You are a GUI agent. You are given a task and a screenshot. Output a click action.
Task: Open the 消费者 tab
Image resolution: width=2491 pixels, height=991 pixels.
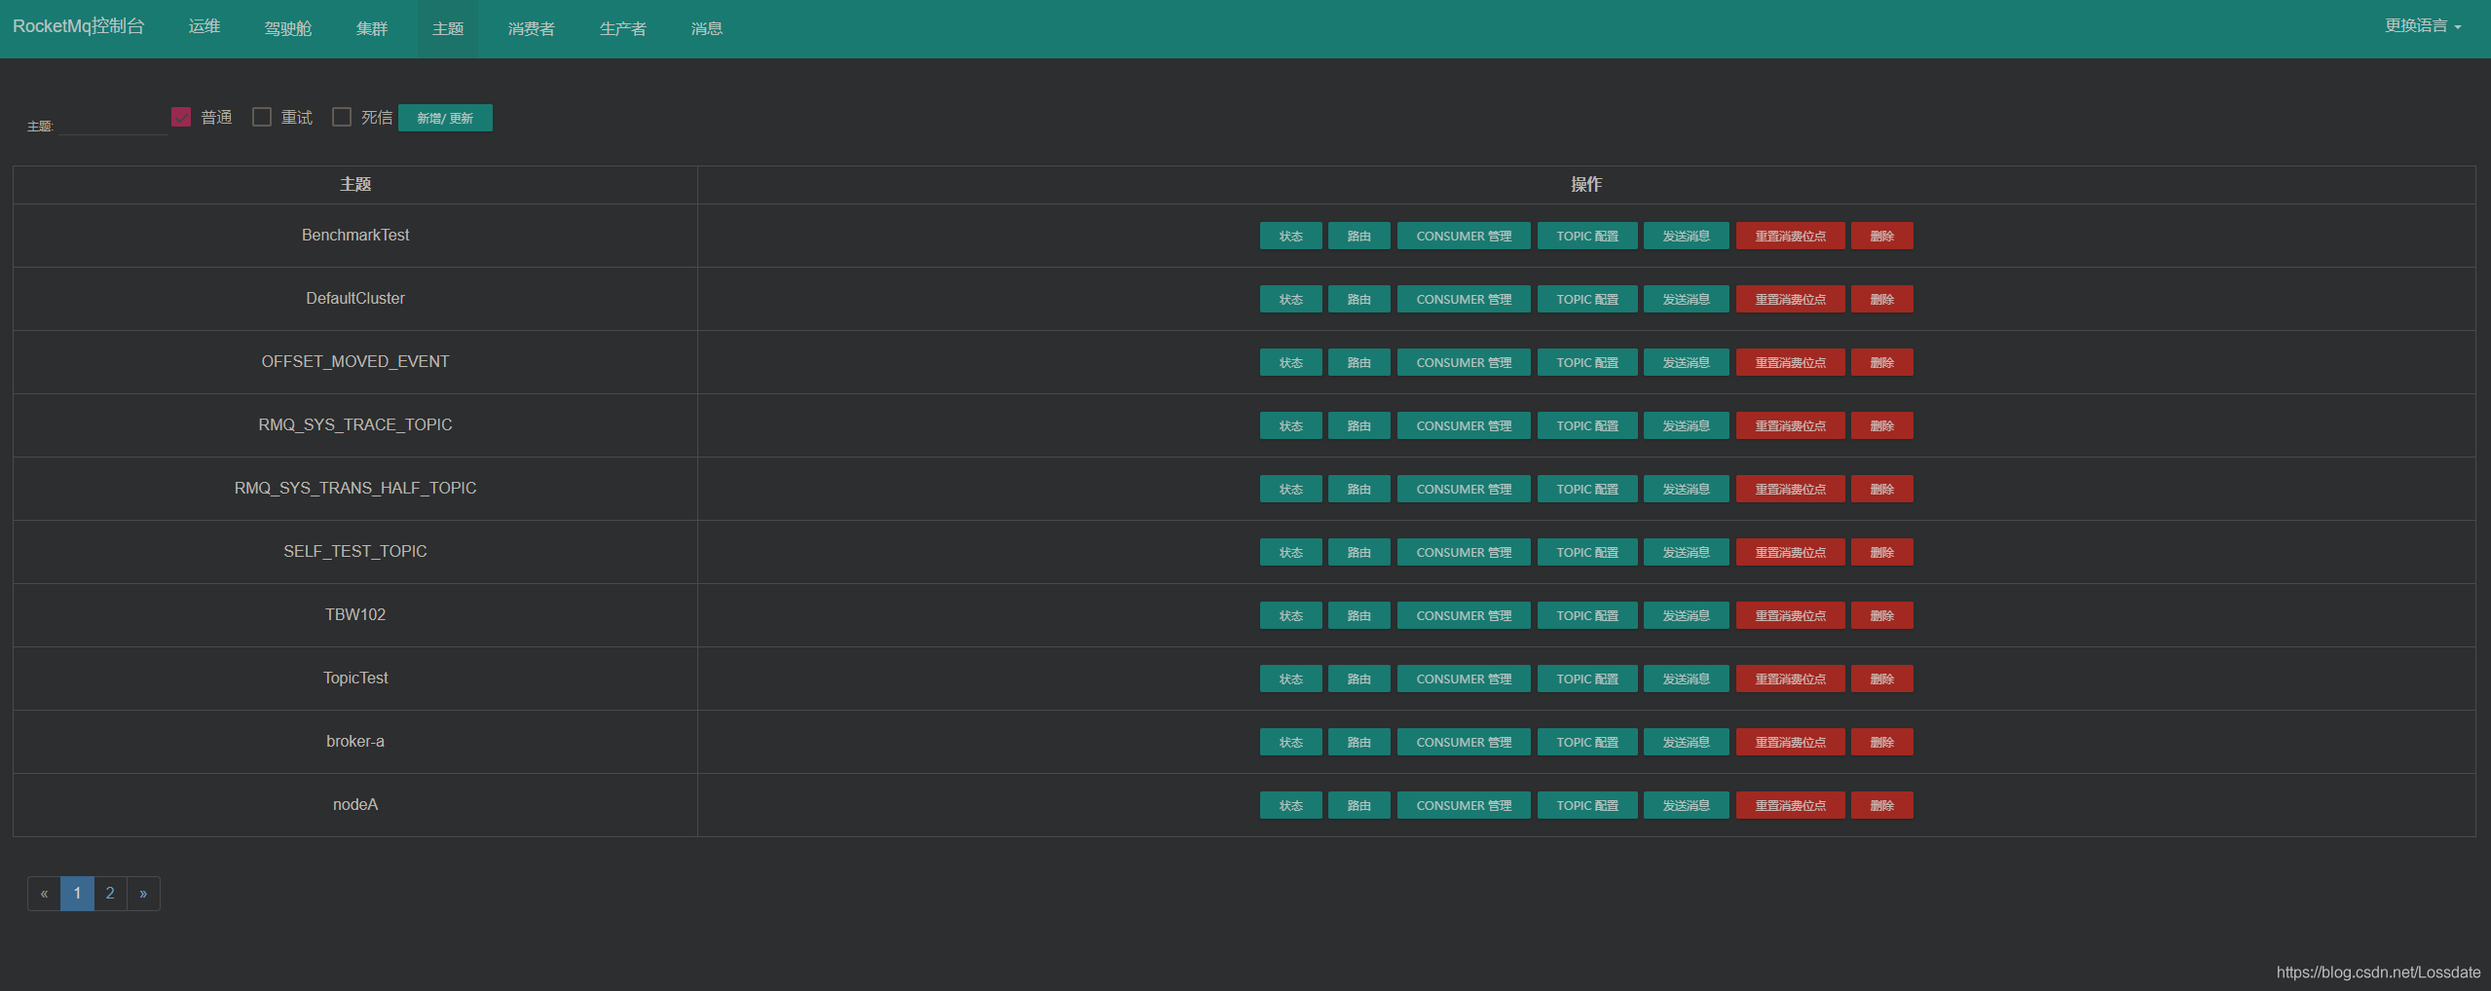pos(532,28)
